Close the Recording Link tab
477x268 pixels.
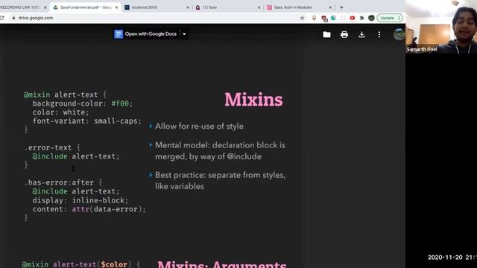(x=45, y=7)
